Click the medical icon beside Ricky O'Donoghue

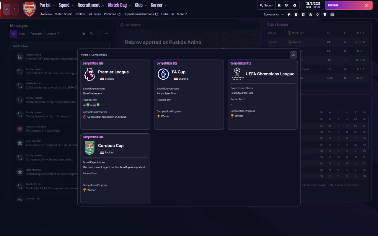[20, 129]
